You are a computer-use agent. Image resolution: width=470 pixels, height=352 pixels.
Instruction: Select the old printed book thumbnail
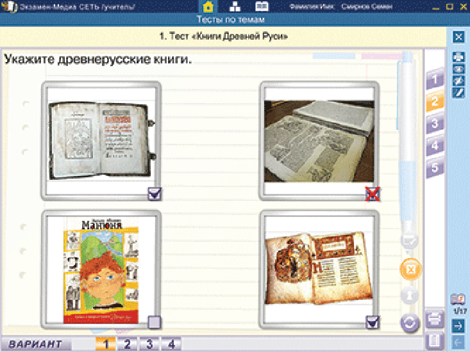pyautogui.click(x=101, y=141)
